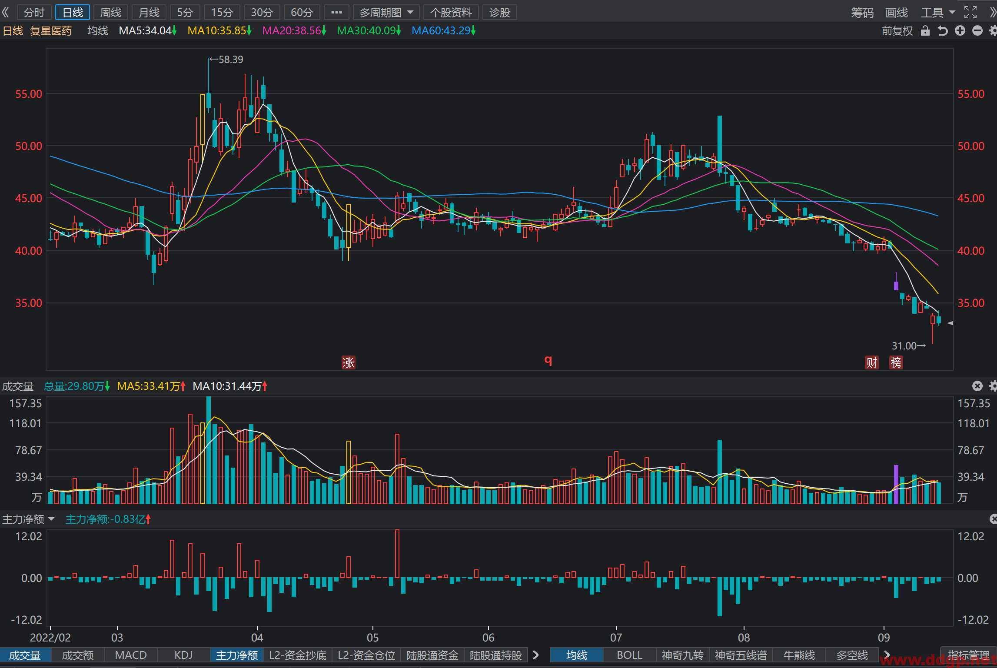Screen dimensions: 997x668
Task: Click the 58.39 high price label
Action: pos(231,60)
